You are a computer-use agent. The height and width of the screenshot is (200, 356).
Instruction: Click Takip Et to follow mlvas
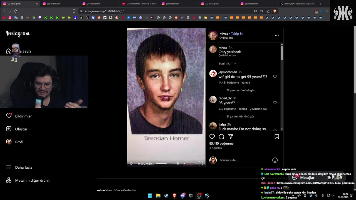(237, 34)
